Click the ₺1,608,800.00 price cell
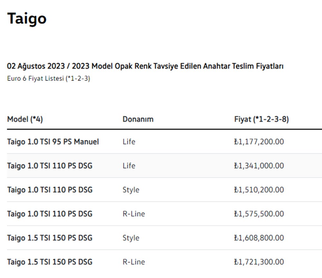The width and height of the screenshot is (322, 278). click(259, 238)
